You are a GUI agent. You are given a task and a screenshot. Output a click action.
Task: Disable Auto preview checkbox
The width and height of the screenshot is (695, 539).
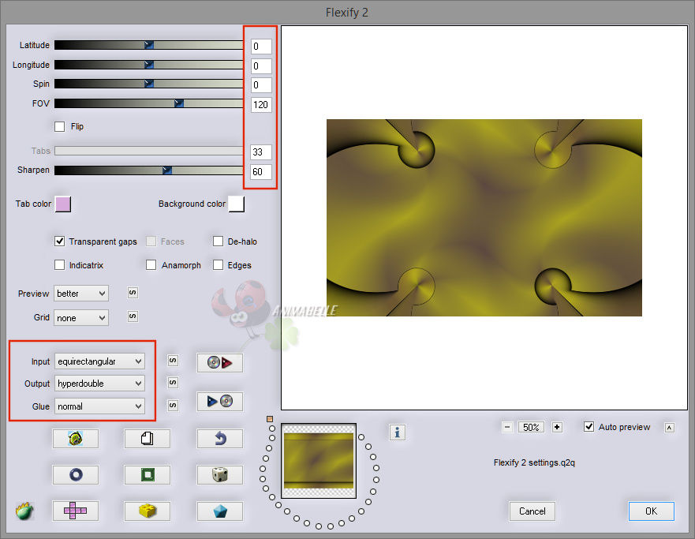tap(589, 427)
